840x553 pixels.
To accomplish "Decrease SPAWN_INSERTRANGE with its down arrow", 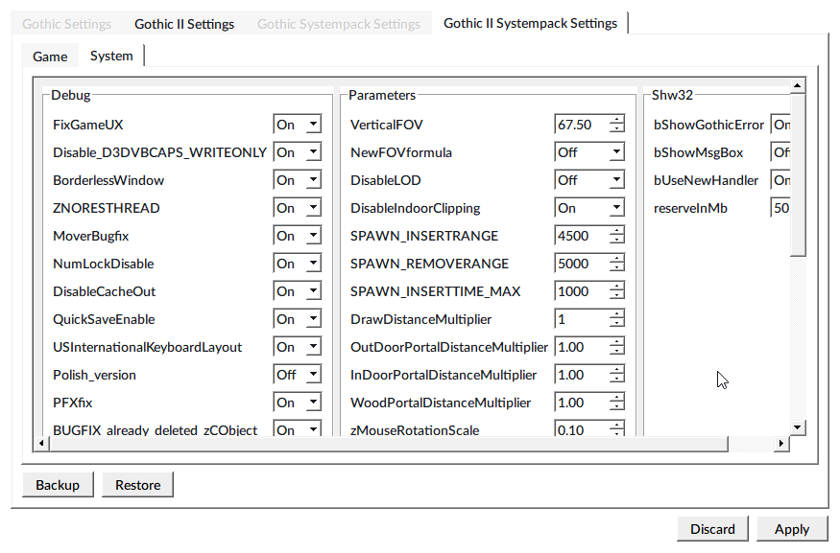I will tap(616, 241).
